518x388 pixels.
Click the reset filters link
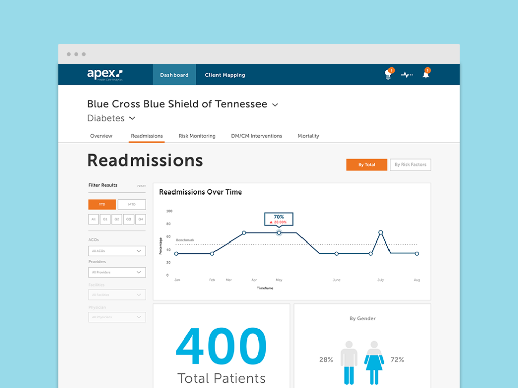click(x=142, y=186)
